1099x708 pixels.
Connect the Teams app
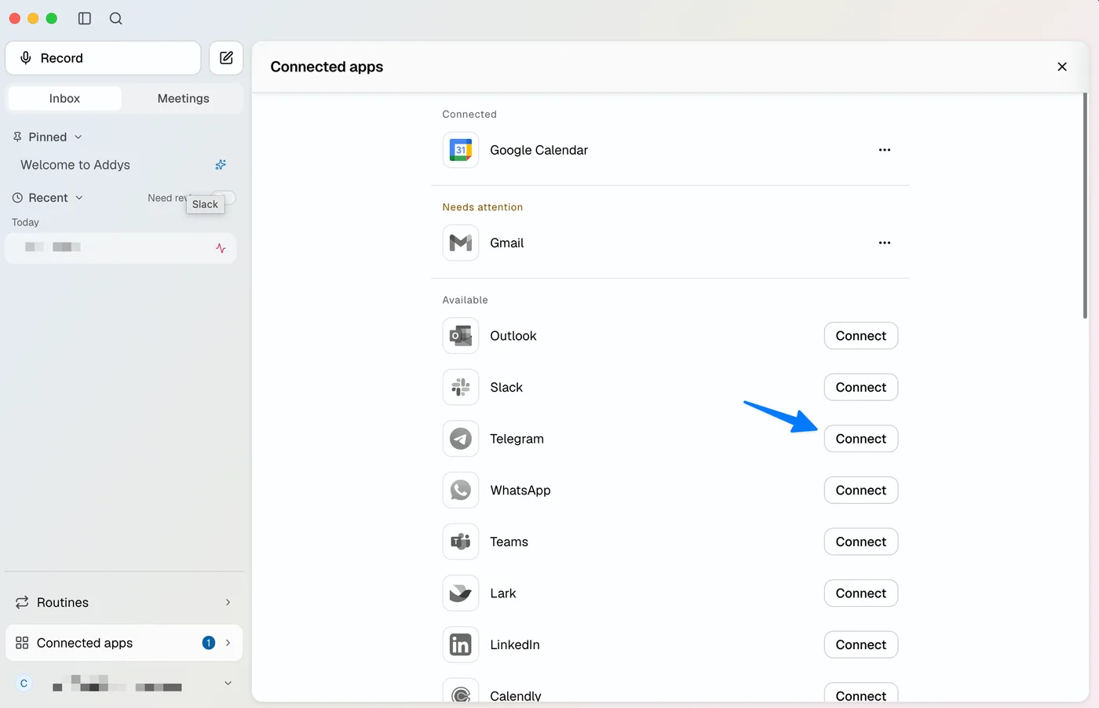click(x=861, y=542)
